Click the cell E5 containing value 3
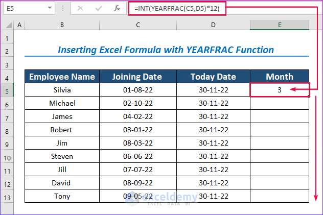323x215 pixels. [280, 90]
